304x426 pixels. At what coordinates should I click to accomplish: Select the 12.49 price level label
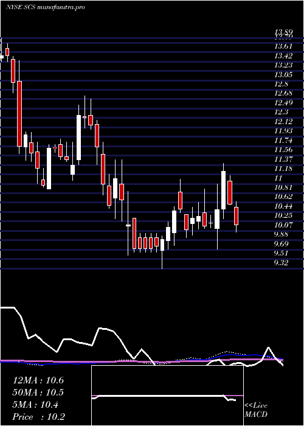[x=283, y=103]
